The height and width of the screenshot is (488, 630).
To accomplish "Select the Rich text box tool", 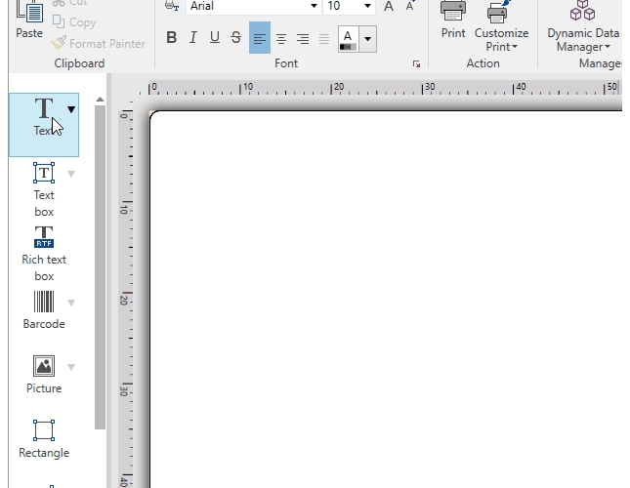I will [44, 252].
